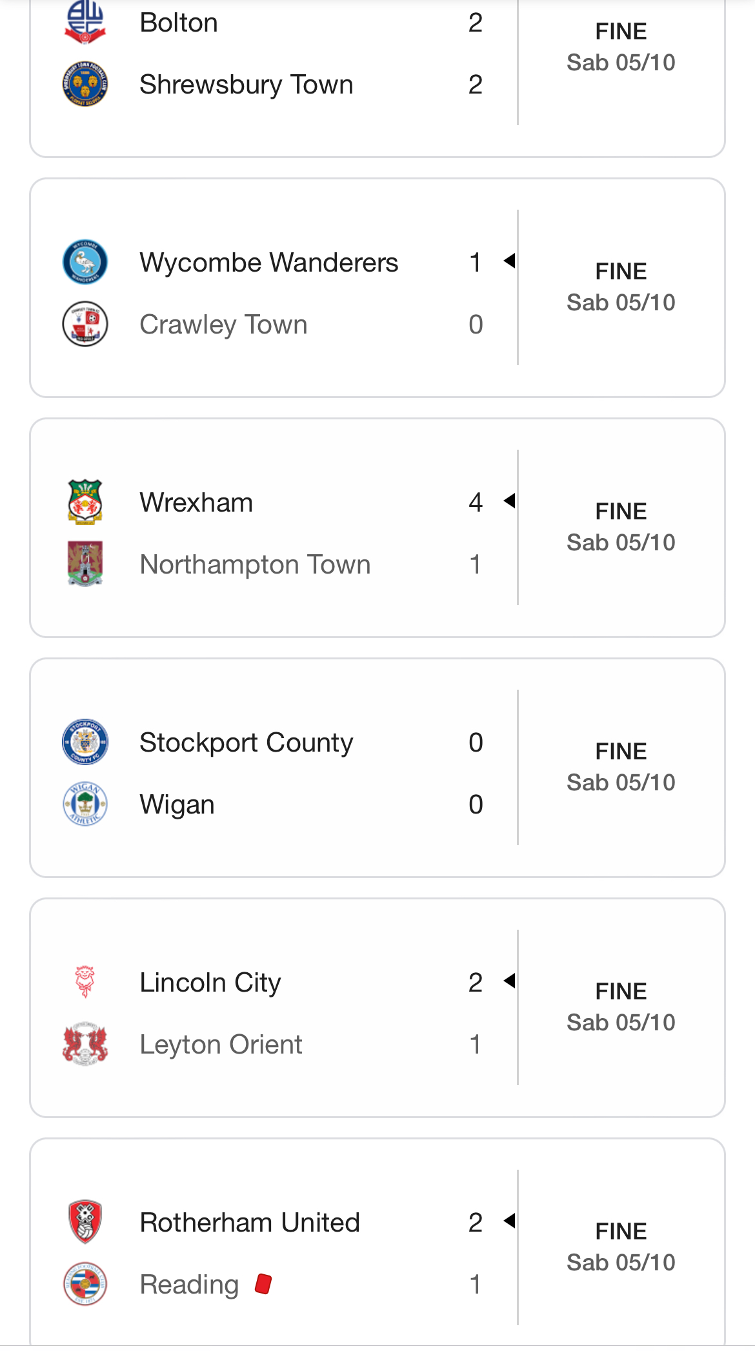Tap the Reading club crest
Viewport: 755px width, 1351px height.
pos(85,1284)
